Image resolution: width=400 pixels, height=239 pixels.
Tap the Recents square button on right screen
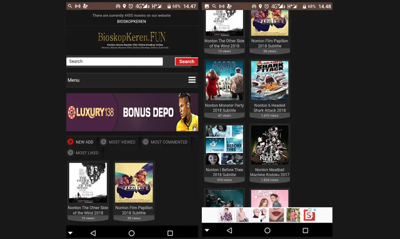point(305,230)
